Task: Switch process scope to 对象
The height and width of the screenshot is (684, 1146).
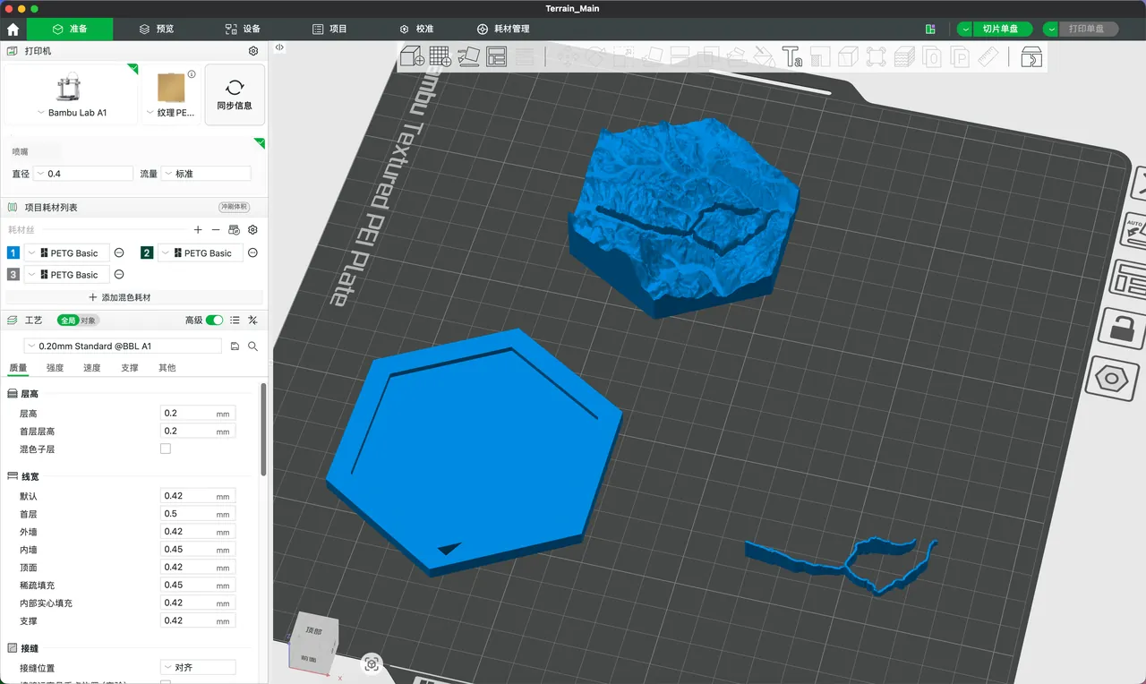Action: pos(88,320)
